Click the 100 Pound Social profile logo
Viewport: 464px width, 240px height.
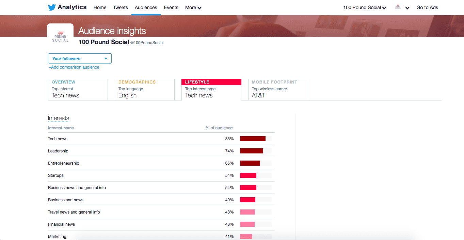[x=60, y=37]
